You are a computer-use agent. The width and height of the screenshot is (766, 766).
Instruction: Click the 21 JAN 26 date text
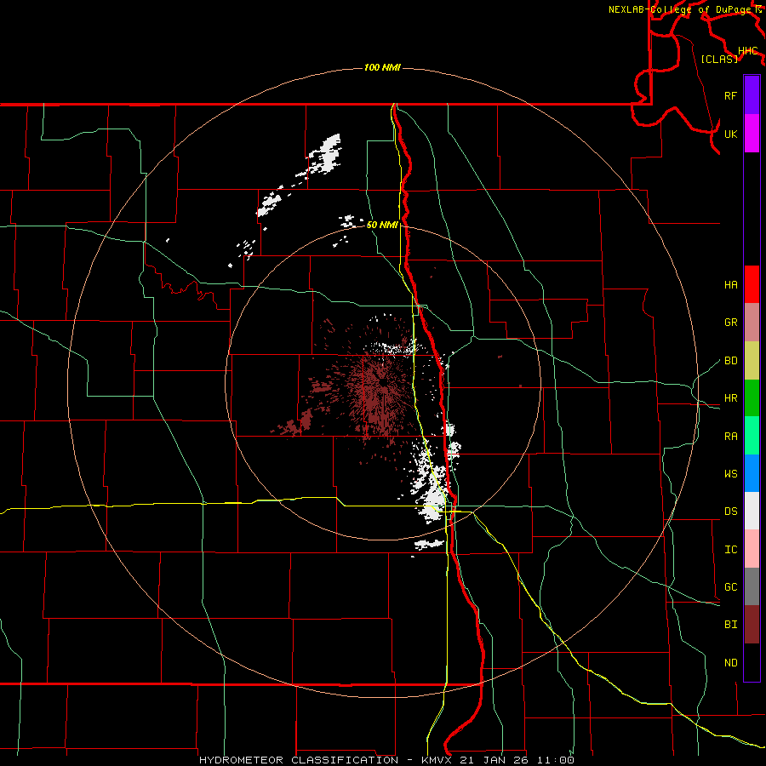[494, 760]
